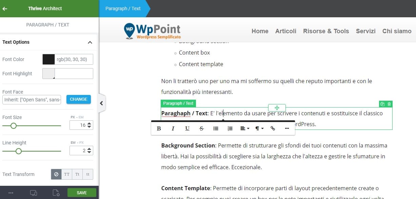Image resolution: width=416 pixels, height=199 pixels.
Task: Click the Line Height slider handle
Action: point(19,151)
